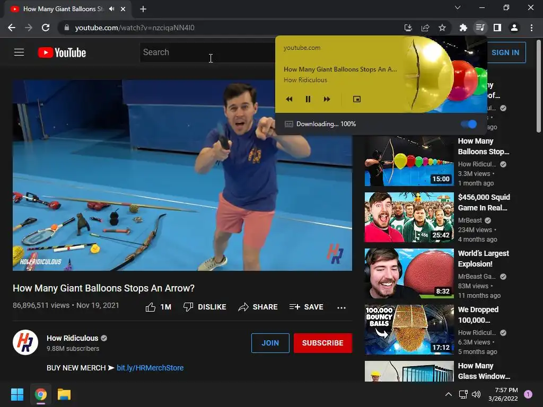Open MrBeast channel name under Squid Game

click(470, 220)
